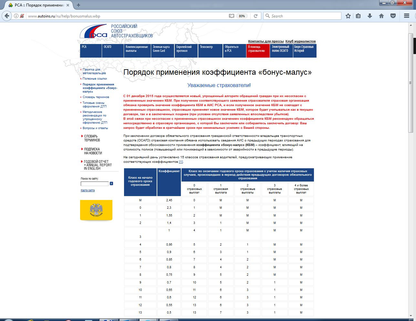416x321 pixels.
Task: Open the Downloads arrow icon
Action: pos(370,16)
